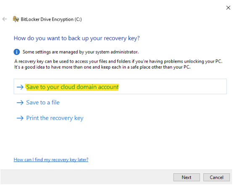Click the 'A recovery key can be used' line
This screenshot has height=191, width=238.
118,61
